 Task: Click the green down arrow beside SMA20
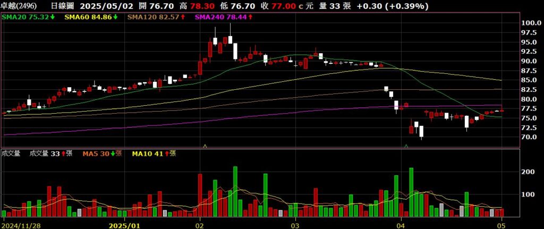pyautogui.click(x=52, y=16)
